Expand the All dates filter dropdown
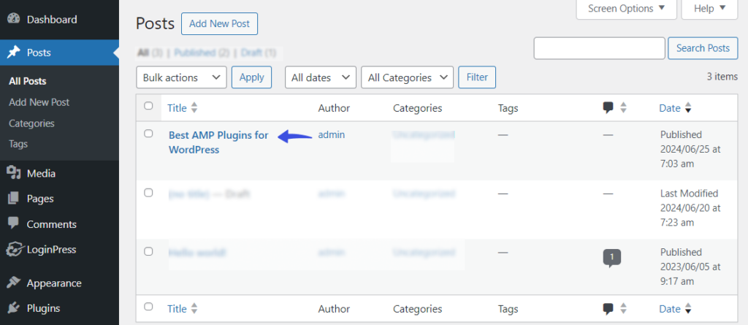 point(321,77)
